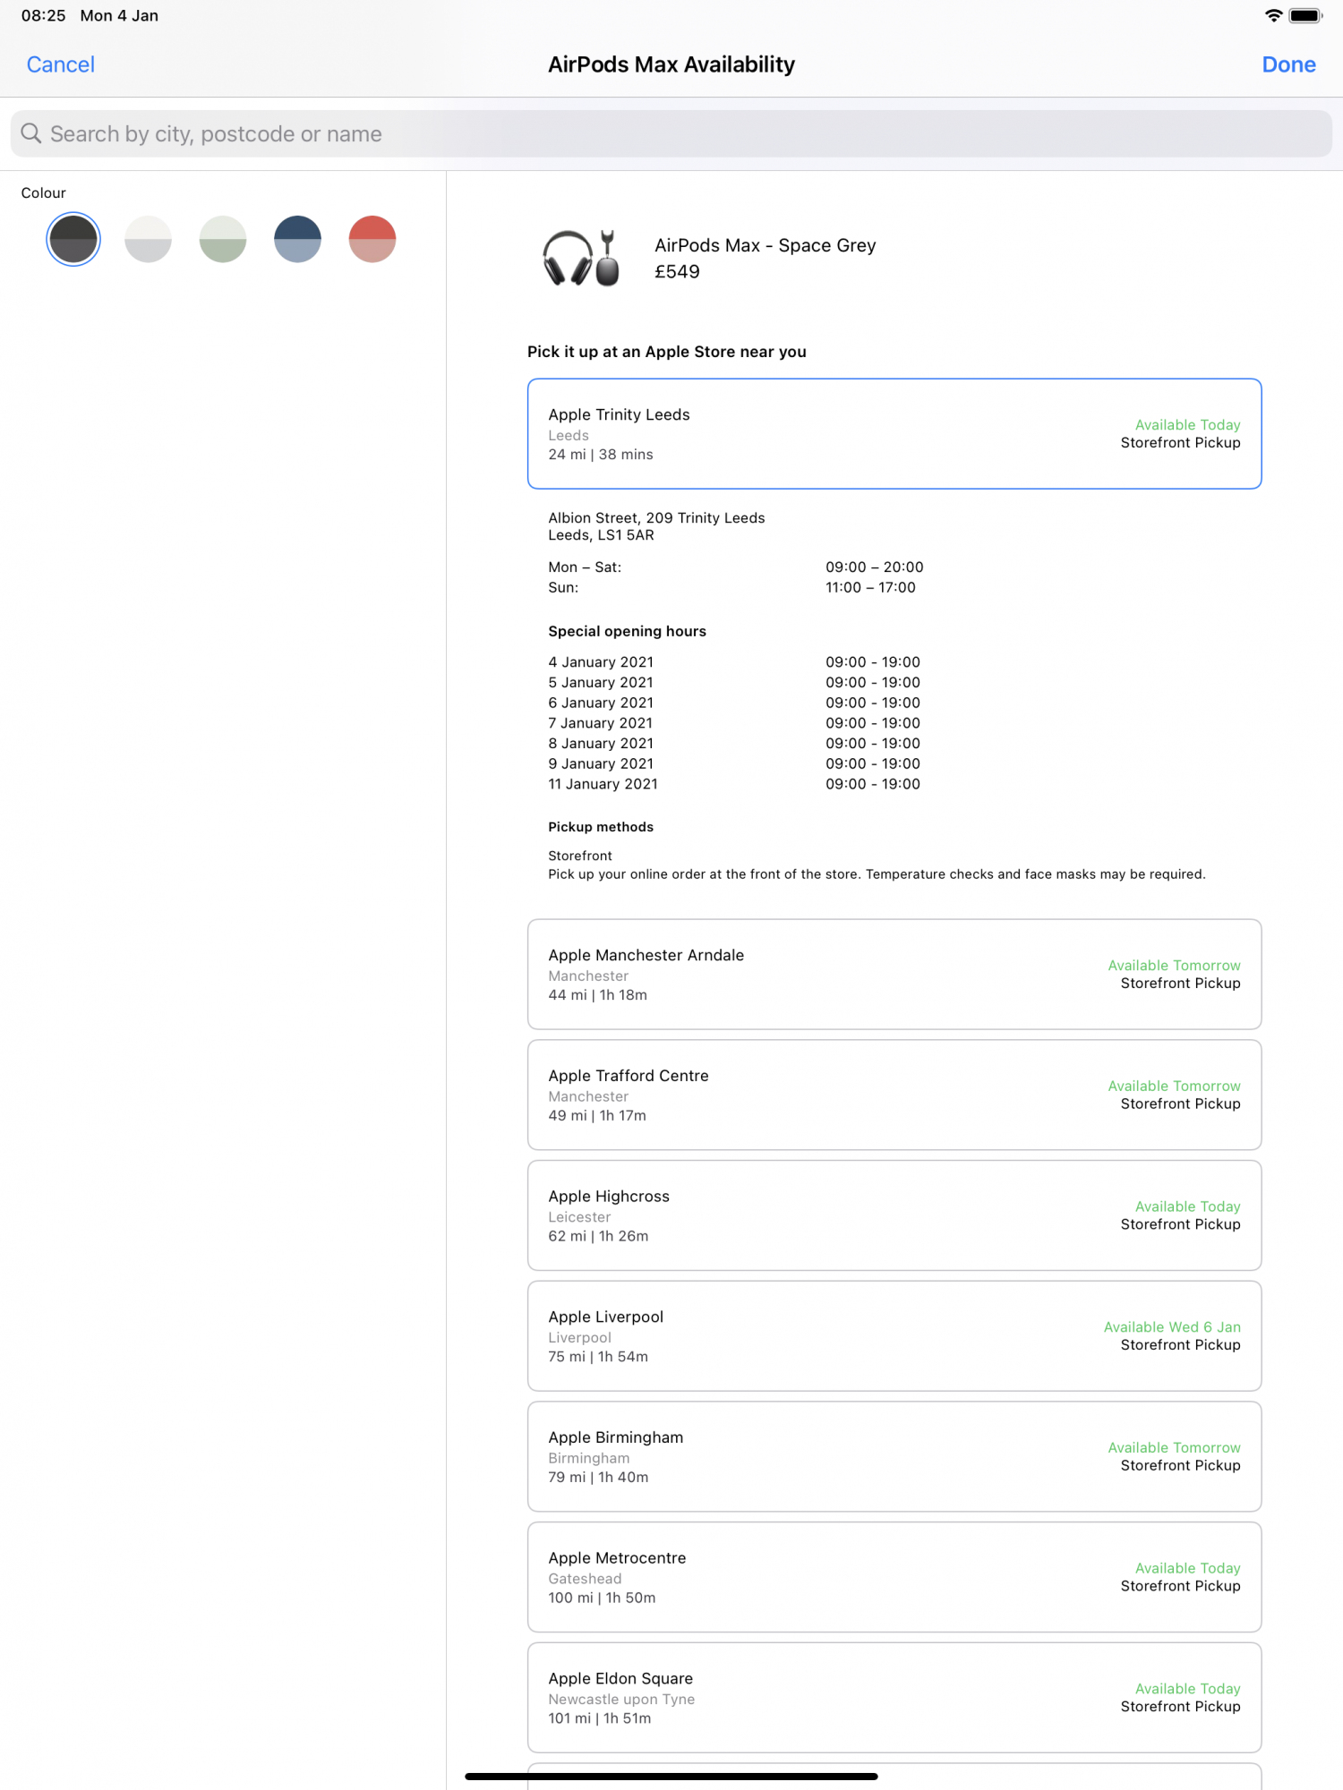Tap the £549 price text

[x=677, y=272]
